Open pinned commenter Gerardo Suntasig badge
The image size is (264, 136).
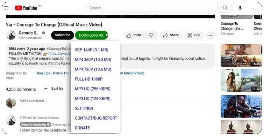pos(35,124)
